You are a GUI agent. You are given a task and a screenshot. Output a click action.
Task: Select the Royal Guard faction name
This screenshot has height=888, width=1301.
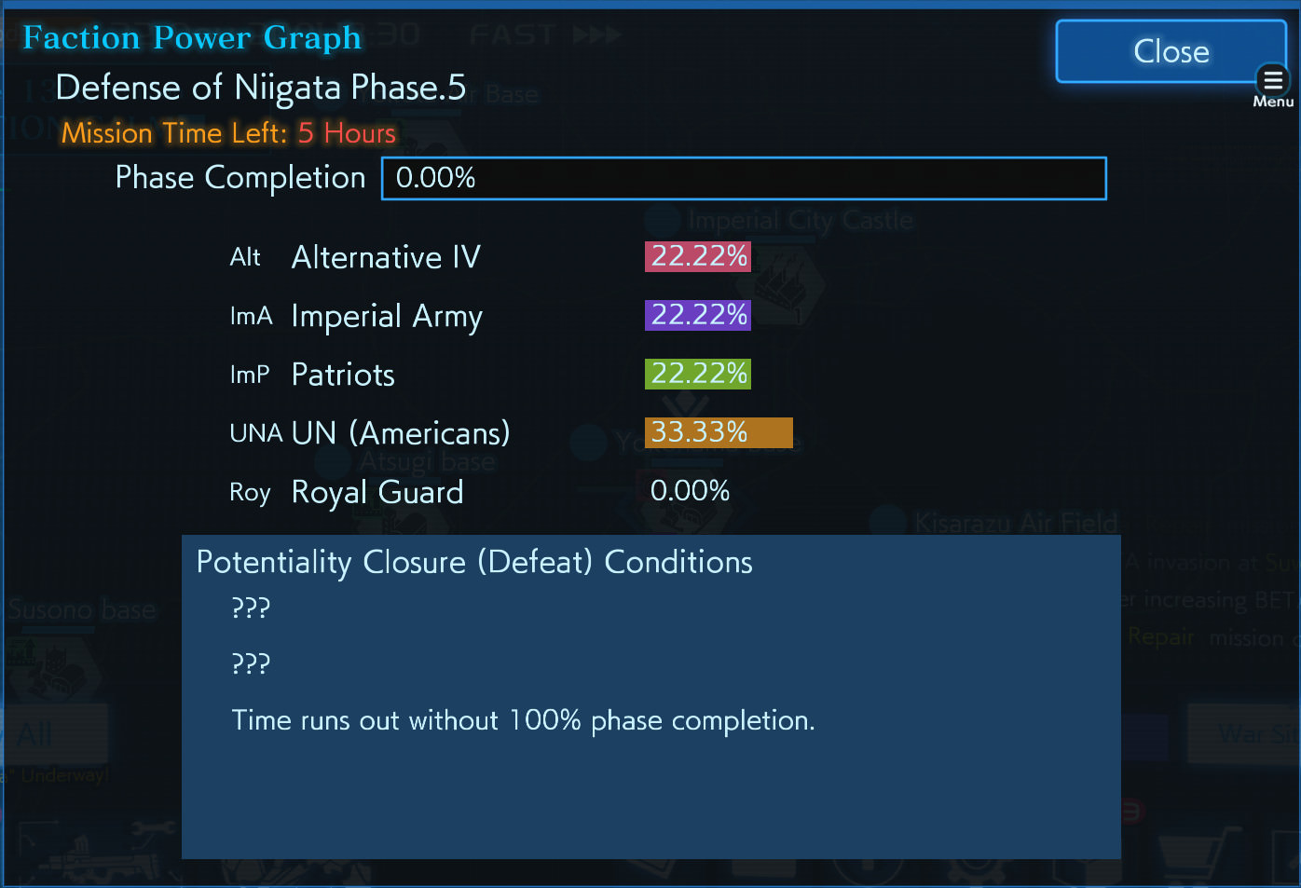tap(377, 492)
